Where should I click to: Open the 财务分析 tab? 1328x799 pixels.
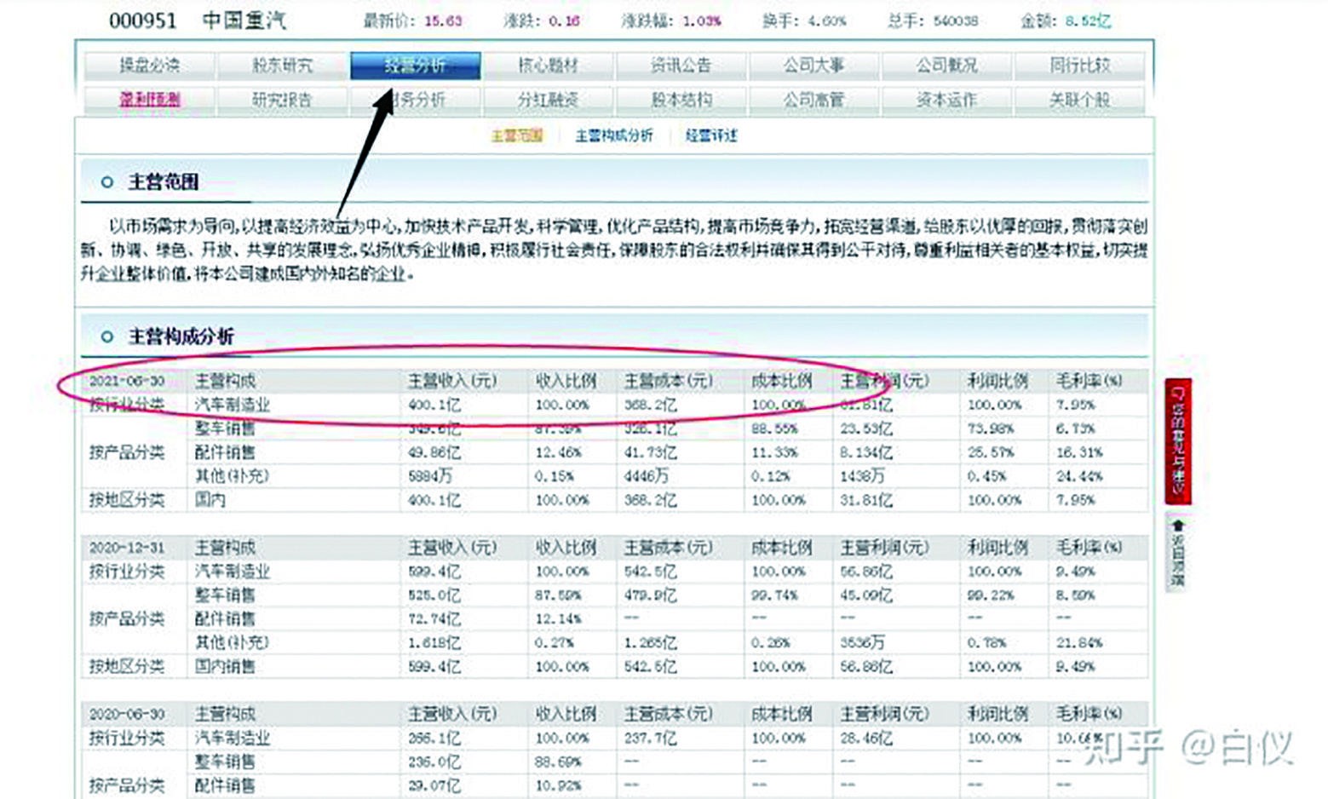[x=414, y=100]
